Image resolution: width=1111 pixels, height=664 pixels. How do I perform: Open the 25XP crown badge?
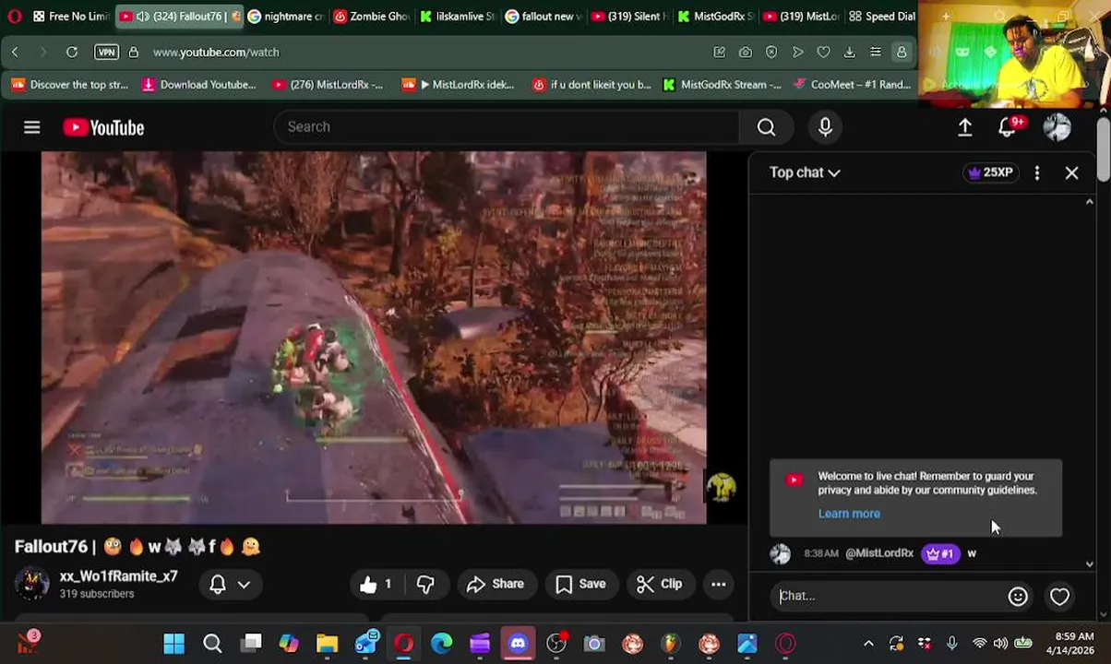(990, 172)
